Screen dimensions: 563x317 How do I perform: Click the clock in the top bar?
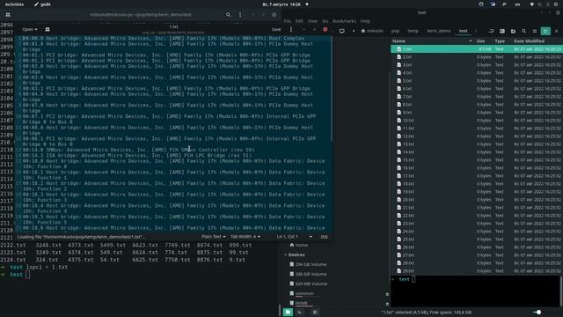point(281,4)
